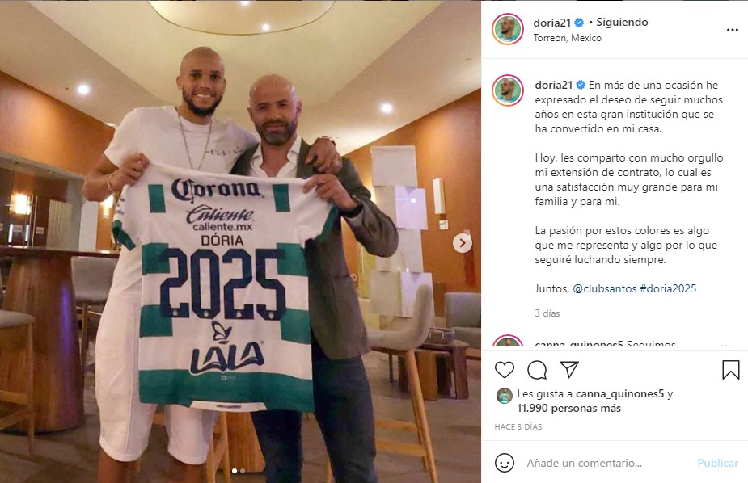The image size is (748, 483).
Task: Toggle the Siguiendo following status
Action: pyautogui.click(x=622, y=22)
